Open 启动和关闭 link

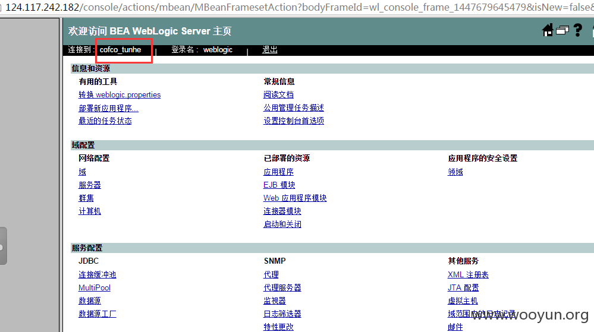(x=282, y=224)
